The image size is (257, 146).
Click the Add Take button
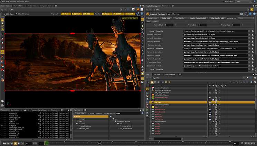pyautogui.click(x=80, y=113)
